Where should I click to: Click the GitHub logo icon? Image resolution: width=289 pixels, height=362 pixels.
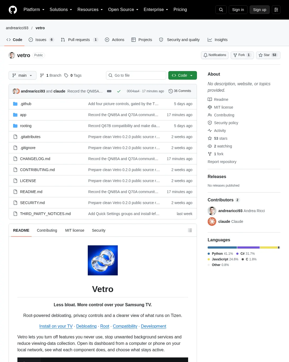pos(13,10)
